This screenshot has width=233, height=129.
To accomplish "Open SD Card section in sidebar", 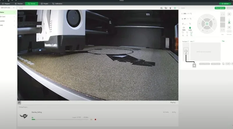I will point(8,17).
